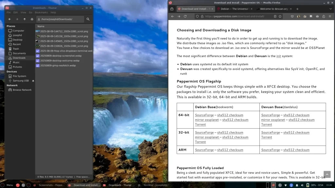Click ARM Debian Base SourceForge link
The width and height of the screenshot is (335, 188).
pos(204,150)
